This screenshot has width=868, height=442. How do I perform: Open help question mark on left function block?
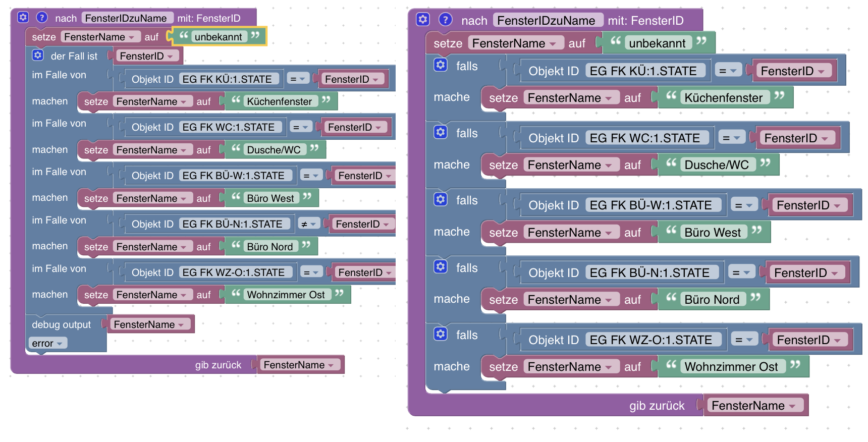(x=42, y=17)
